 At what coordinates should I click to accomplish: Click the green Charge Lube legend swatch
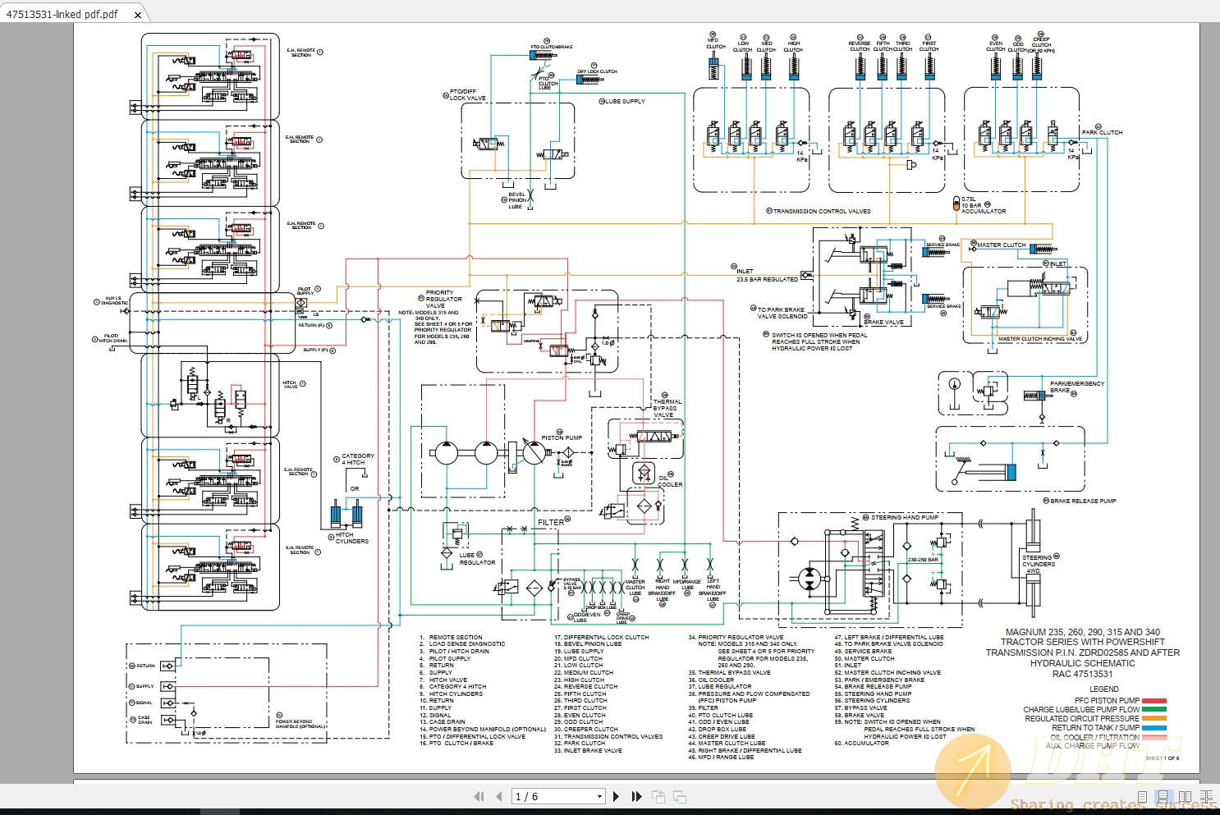pyautogui.click(x=1154, y=709)
